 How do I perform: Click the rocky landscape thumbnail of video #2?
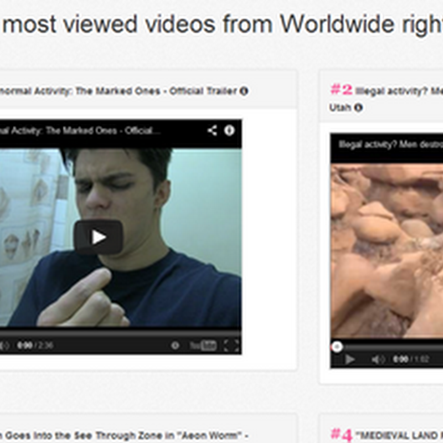(x=387, y=251)
